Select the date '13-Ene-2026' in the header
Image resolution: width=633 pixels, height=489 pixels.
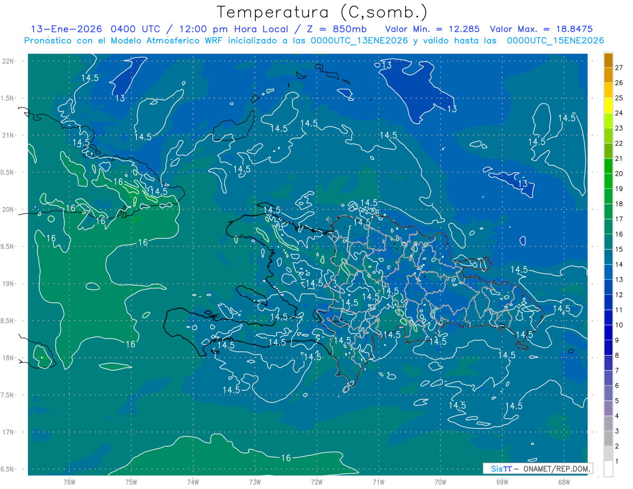pyautogui.click(x=67, y=29)
